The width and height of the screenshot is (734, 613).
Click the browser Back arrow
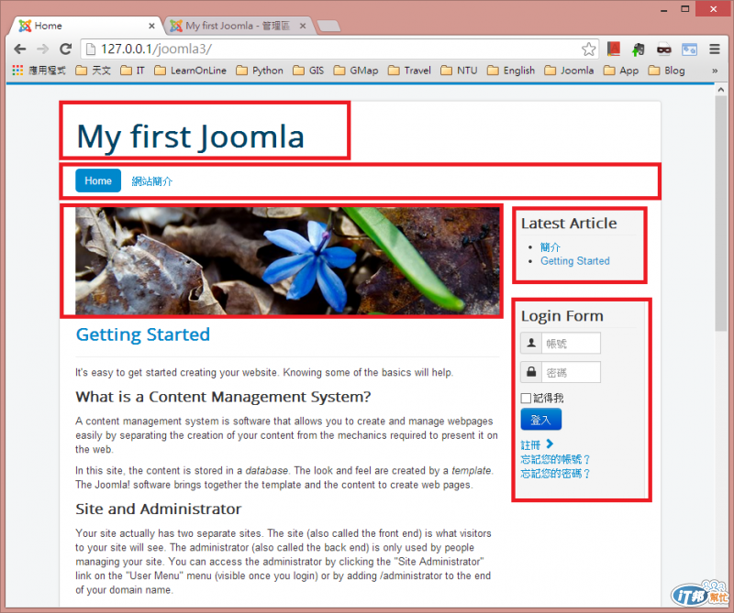click(19, 49)
